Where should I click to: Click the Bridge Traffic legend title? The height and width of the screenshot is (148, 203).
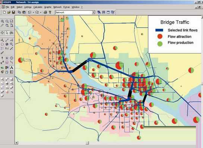pyautogui.click(x=175, y=22)
